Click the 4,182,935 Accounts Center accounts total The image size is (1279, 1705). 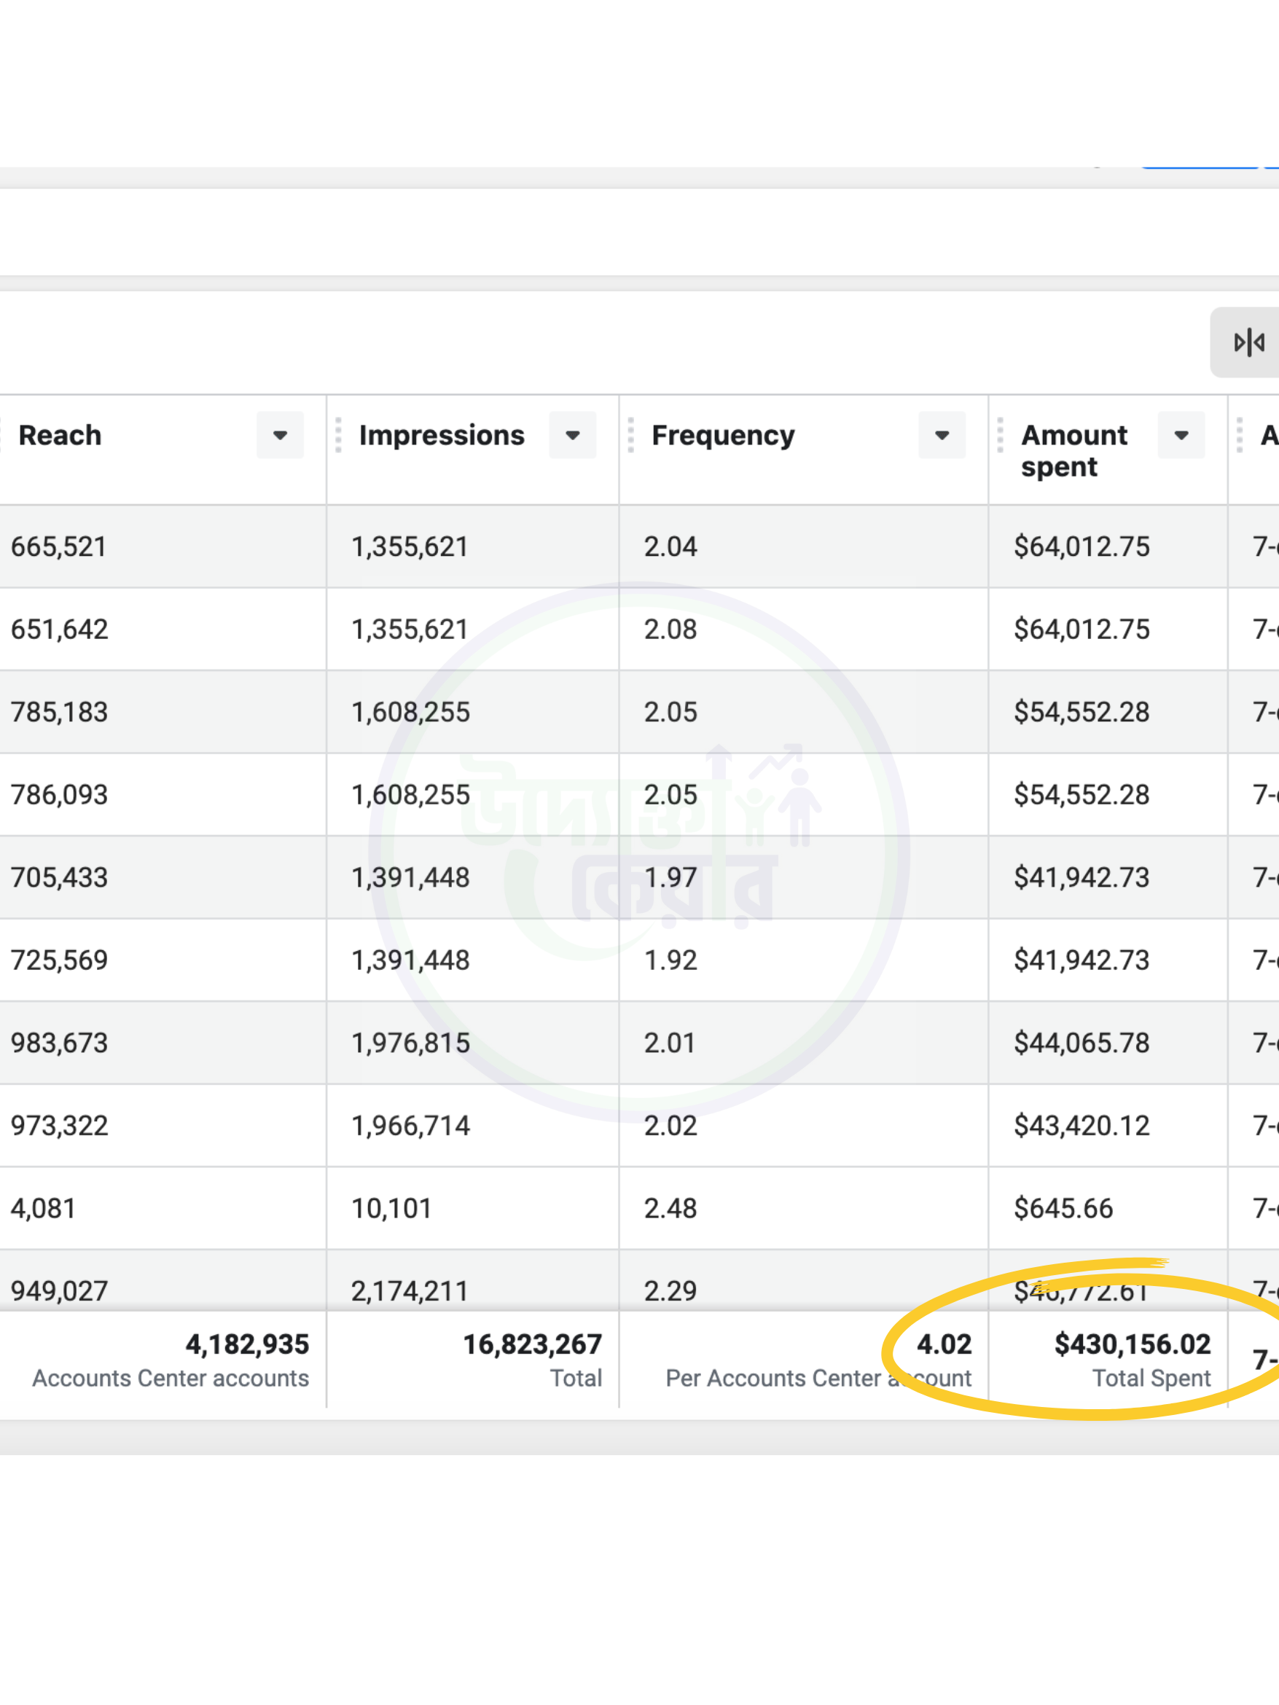click(247, 1344)
